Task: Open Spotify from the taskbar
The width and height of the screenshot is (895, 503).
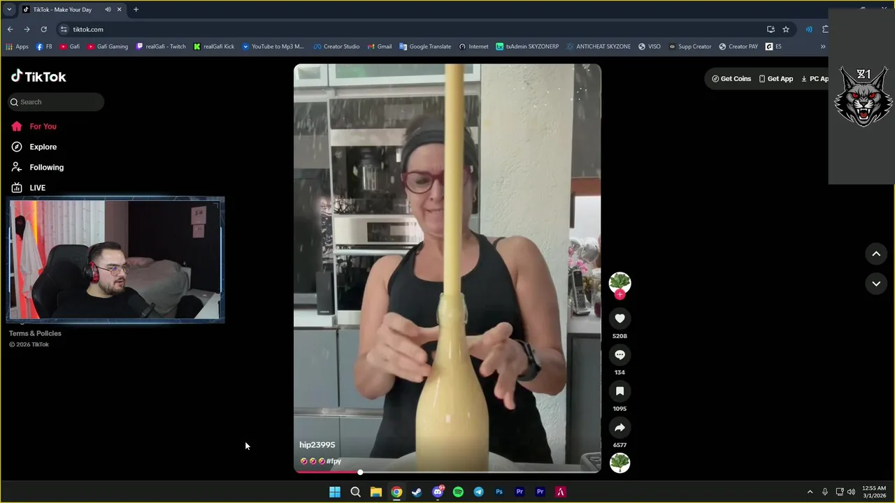Action: point(458,492)
